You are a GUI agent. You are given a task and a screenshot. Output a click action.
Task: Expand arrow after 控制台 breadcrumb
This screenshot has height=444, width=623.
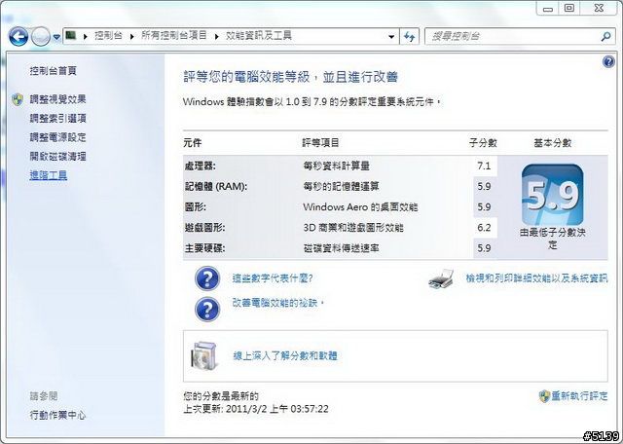[x=131, y=37]
